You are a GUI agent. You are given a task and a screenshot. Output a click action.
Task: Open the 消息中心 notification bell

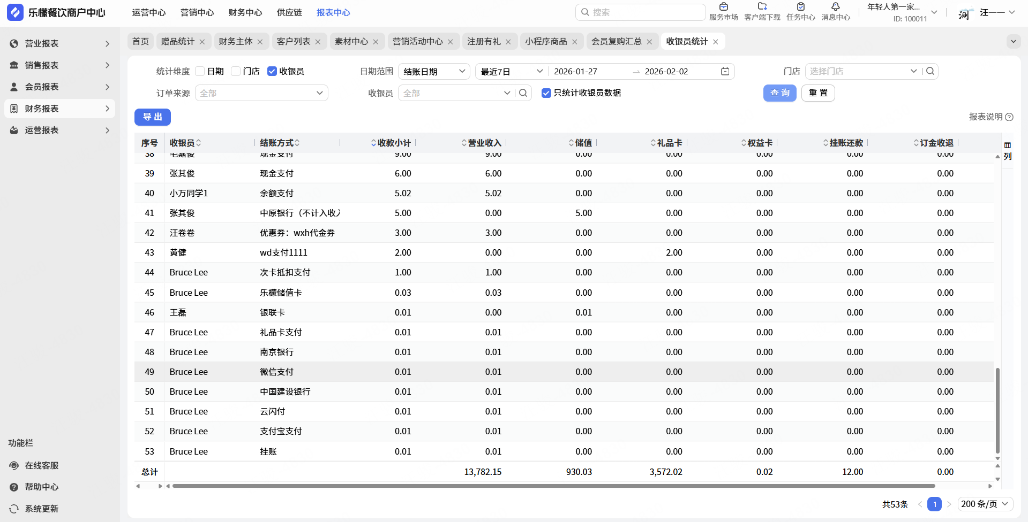[835, 7]
